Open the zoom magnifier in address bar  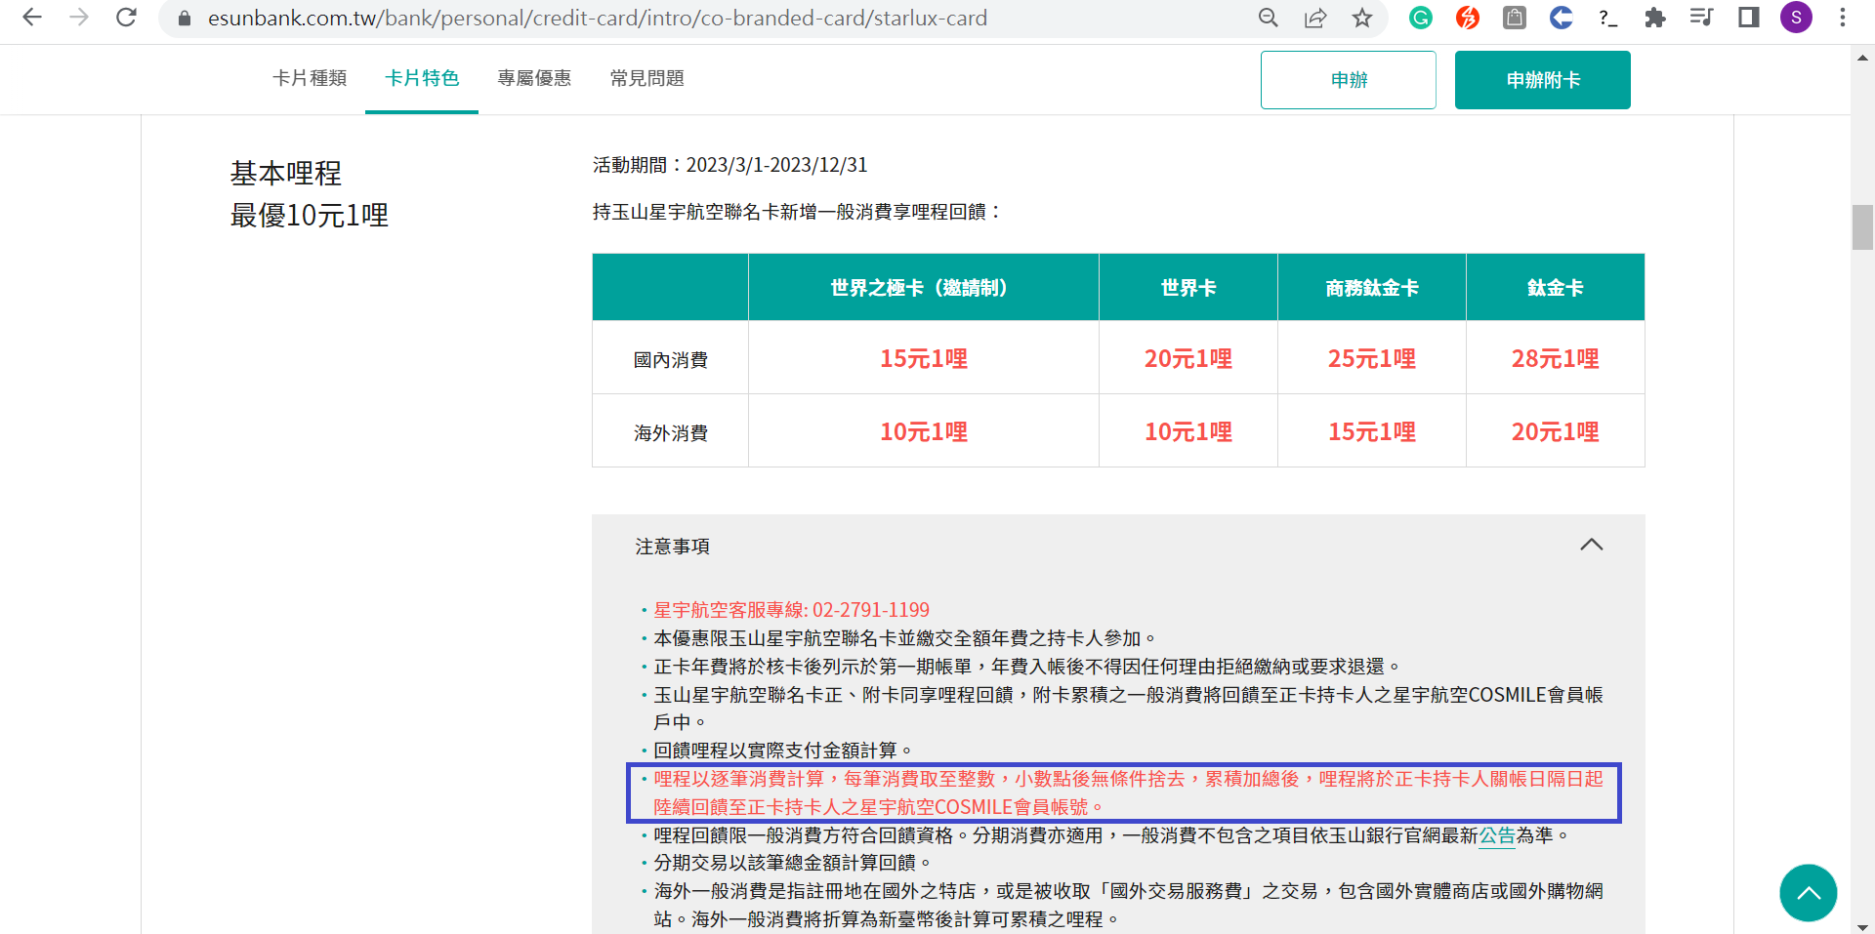[x=1269, y=18]
